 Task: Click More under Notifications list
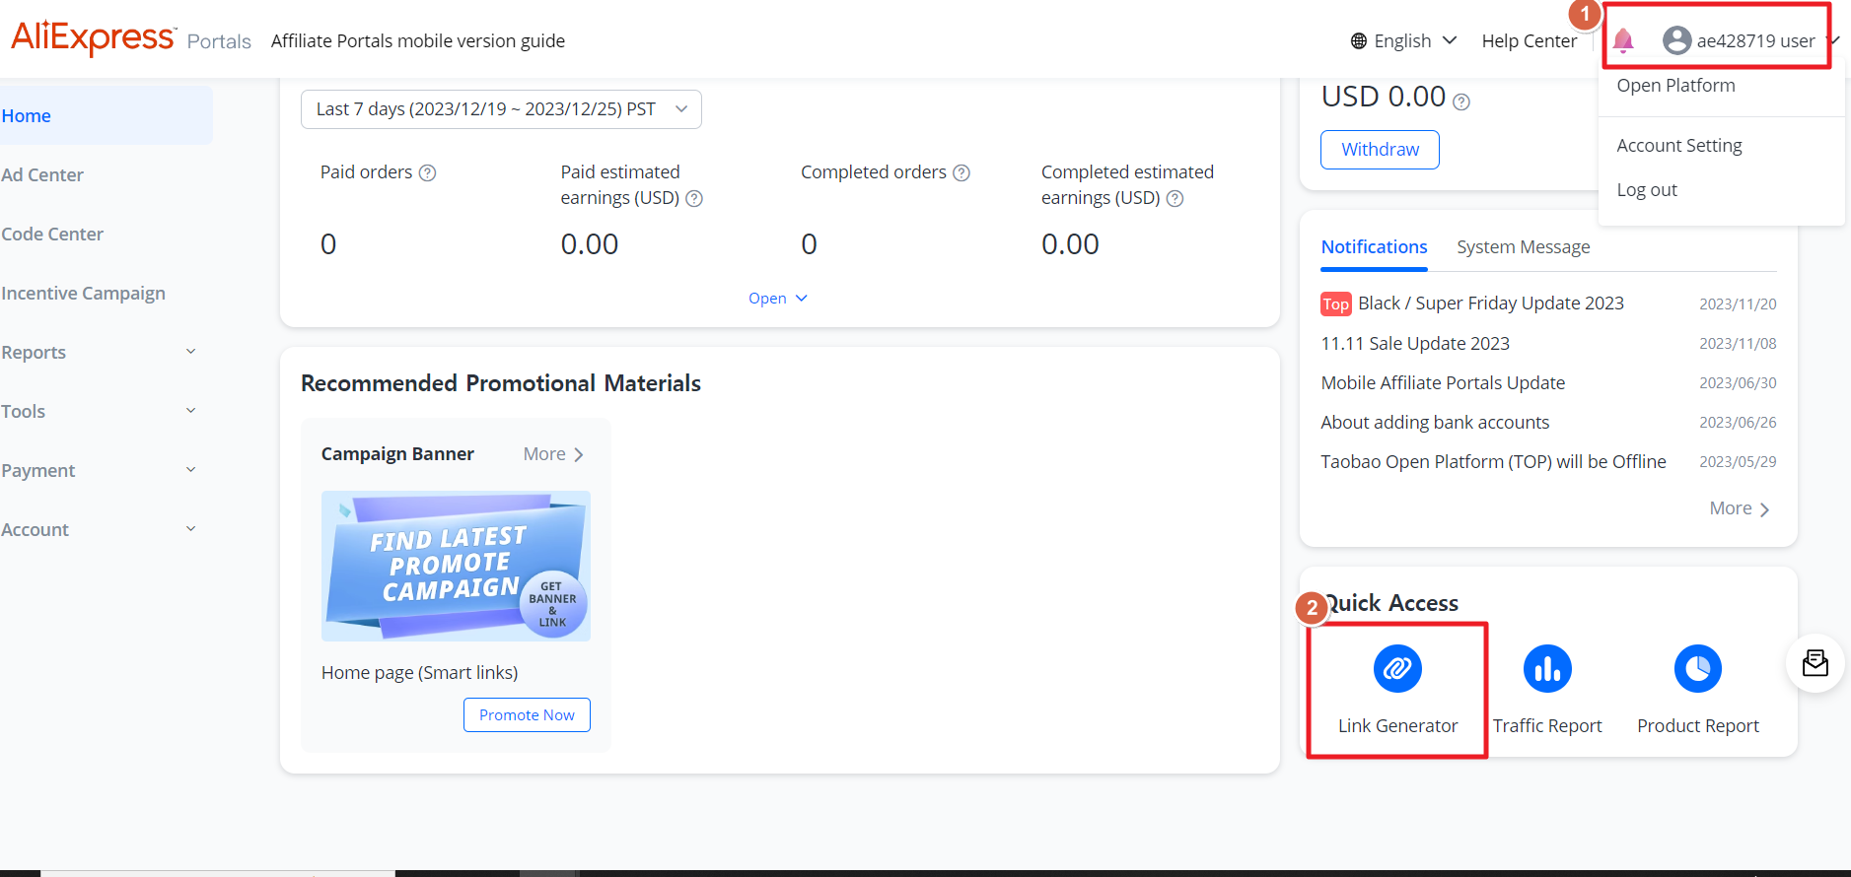pos(1740,508)
